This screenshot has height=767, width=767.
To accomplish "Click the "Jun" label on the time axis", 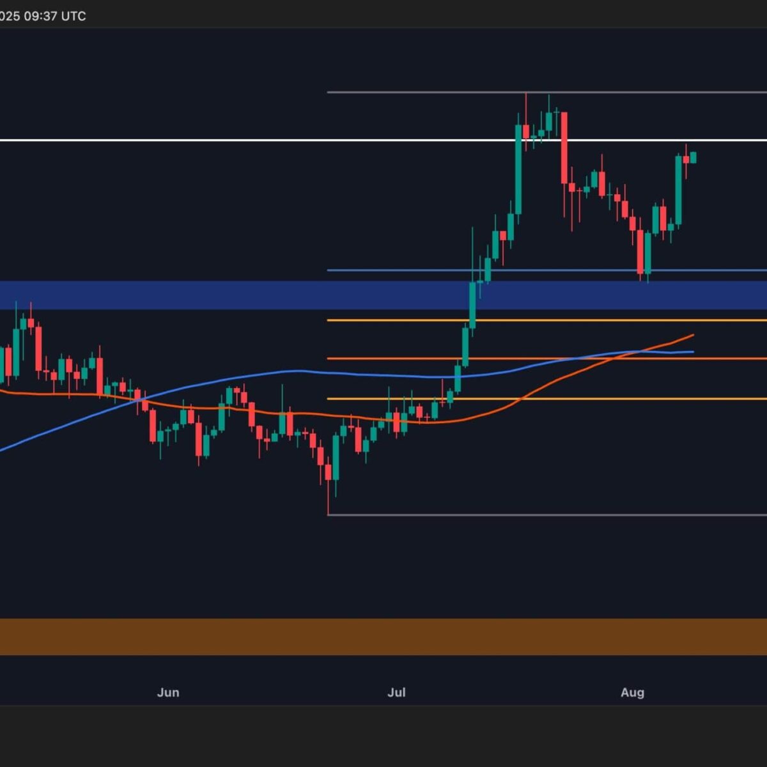I will coord(168,692).
